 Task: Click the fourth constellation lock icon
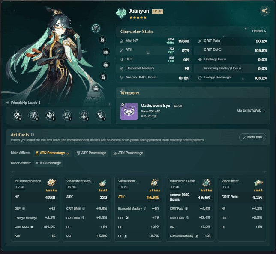(x=106, y=65)
